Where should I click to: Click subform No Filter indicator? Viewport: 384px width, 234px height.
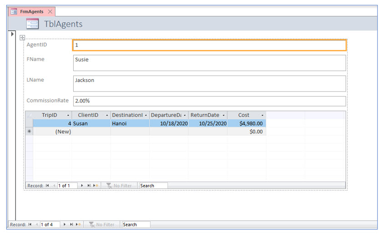point(119,185)
